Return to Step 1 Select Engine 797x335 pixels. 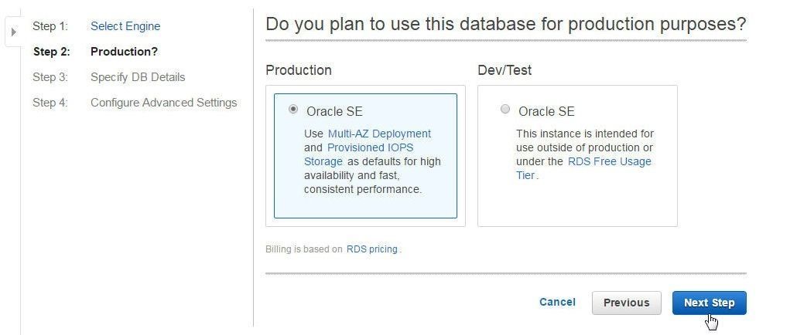point(125,26)
